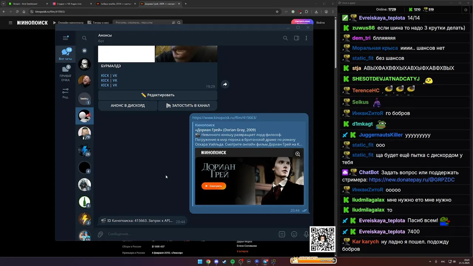The image size is (473, 266).
Task: Click first KICK link in message
Action: tap(105, 75)
